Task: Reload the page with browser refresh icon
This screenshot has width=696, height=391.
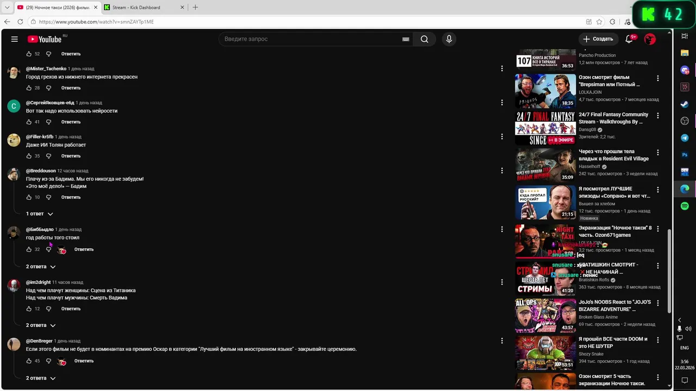Action: (x=20, y=22)
